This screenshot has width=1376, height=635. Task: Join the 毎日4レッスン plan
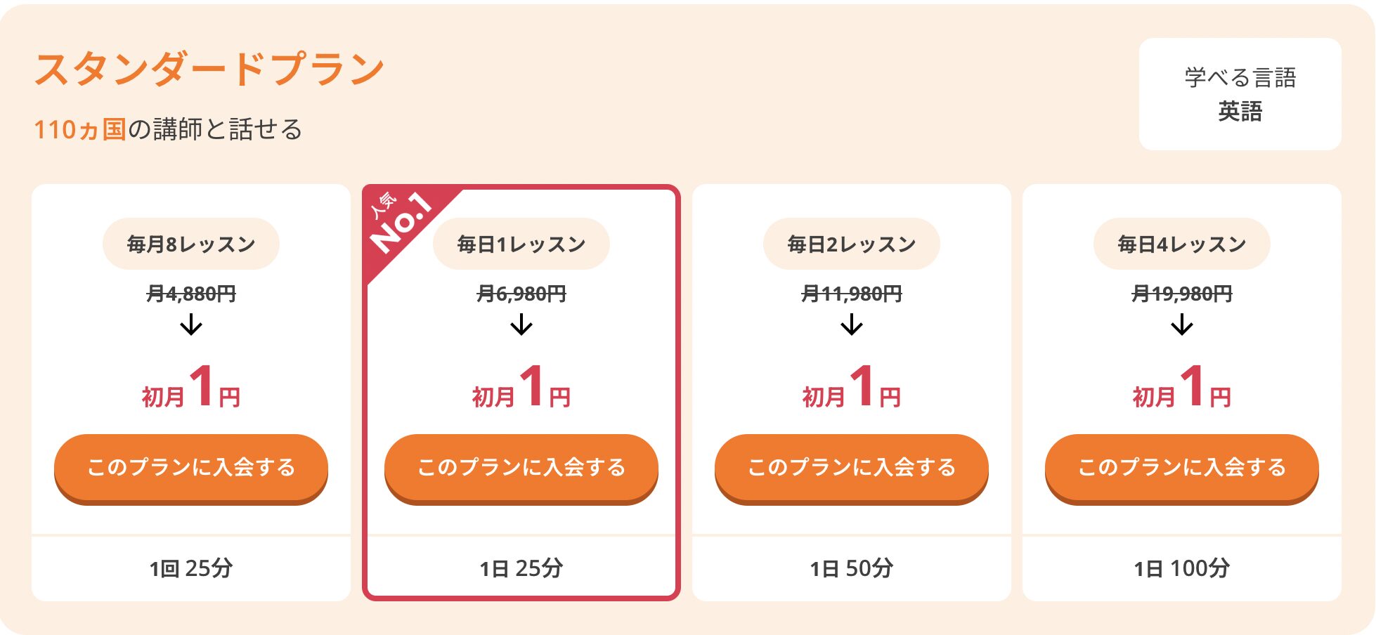pos(1182,467)
